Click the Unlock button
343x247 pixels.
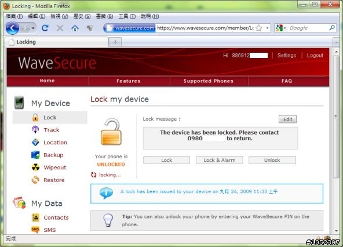(x=272, y=160)
